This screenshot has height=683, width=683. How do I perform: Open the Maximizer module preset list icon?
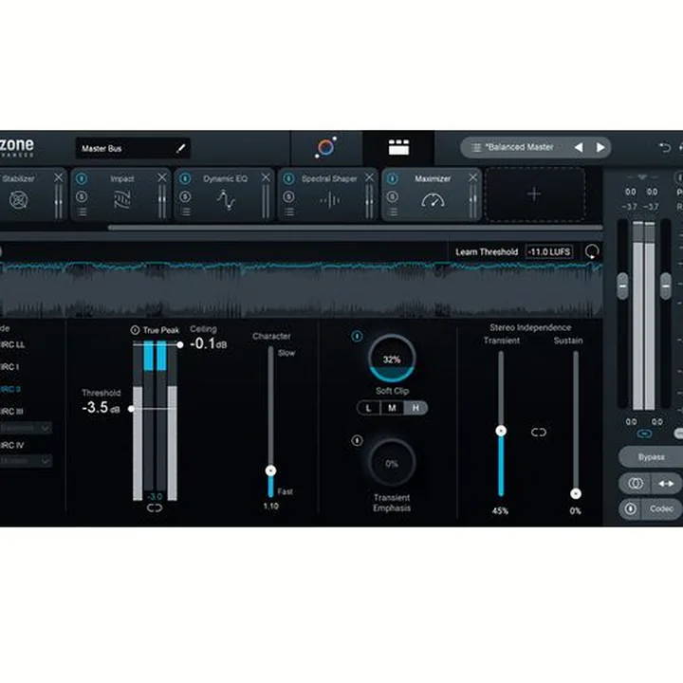tap(393, 212)
